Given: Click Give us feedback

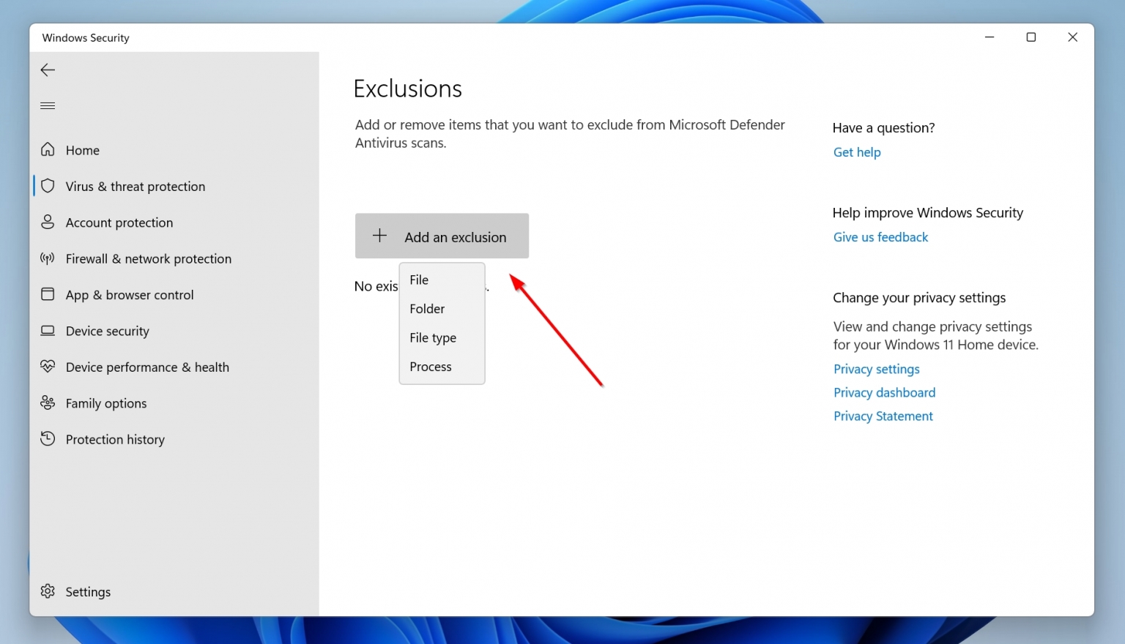Looking at the screenshot, I should pos(880,236).
